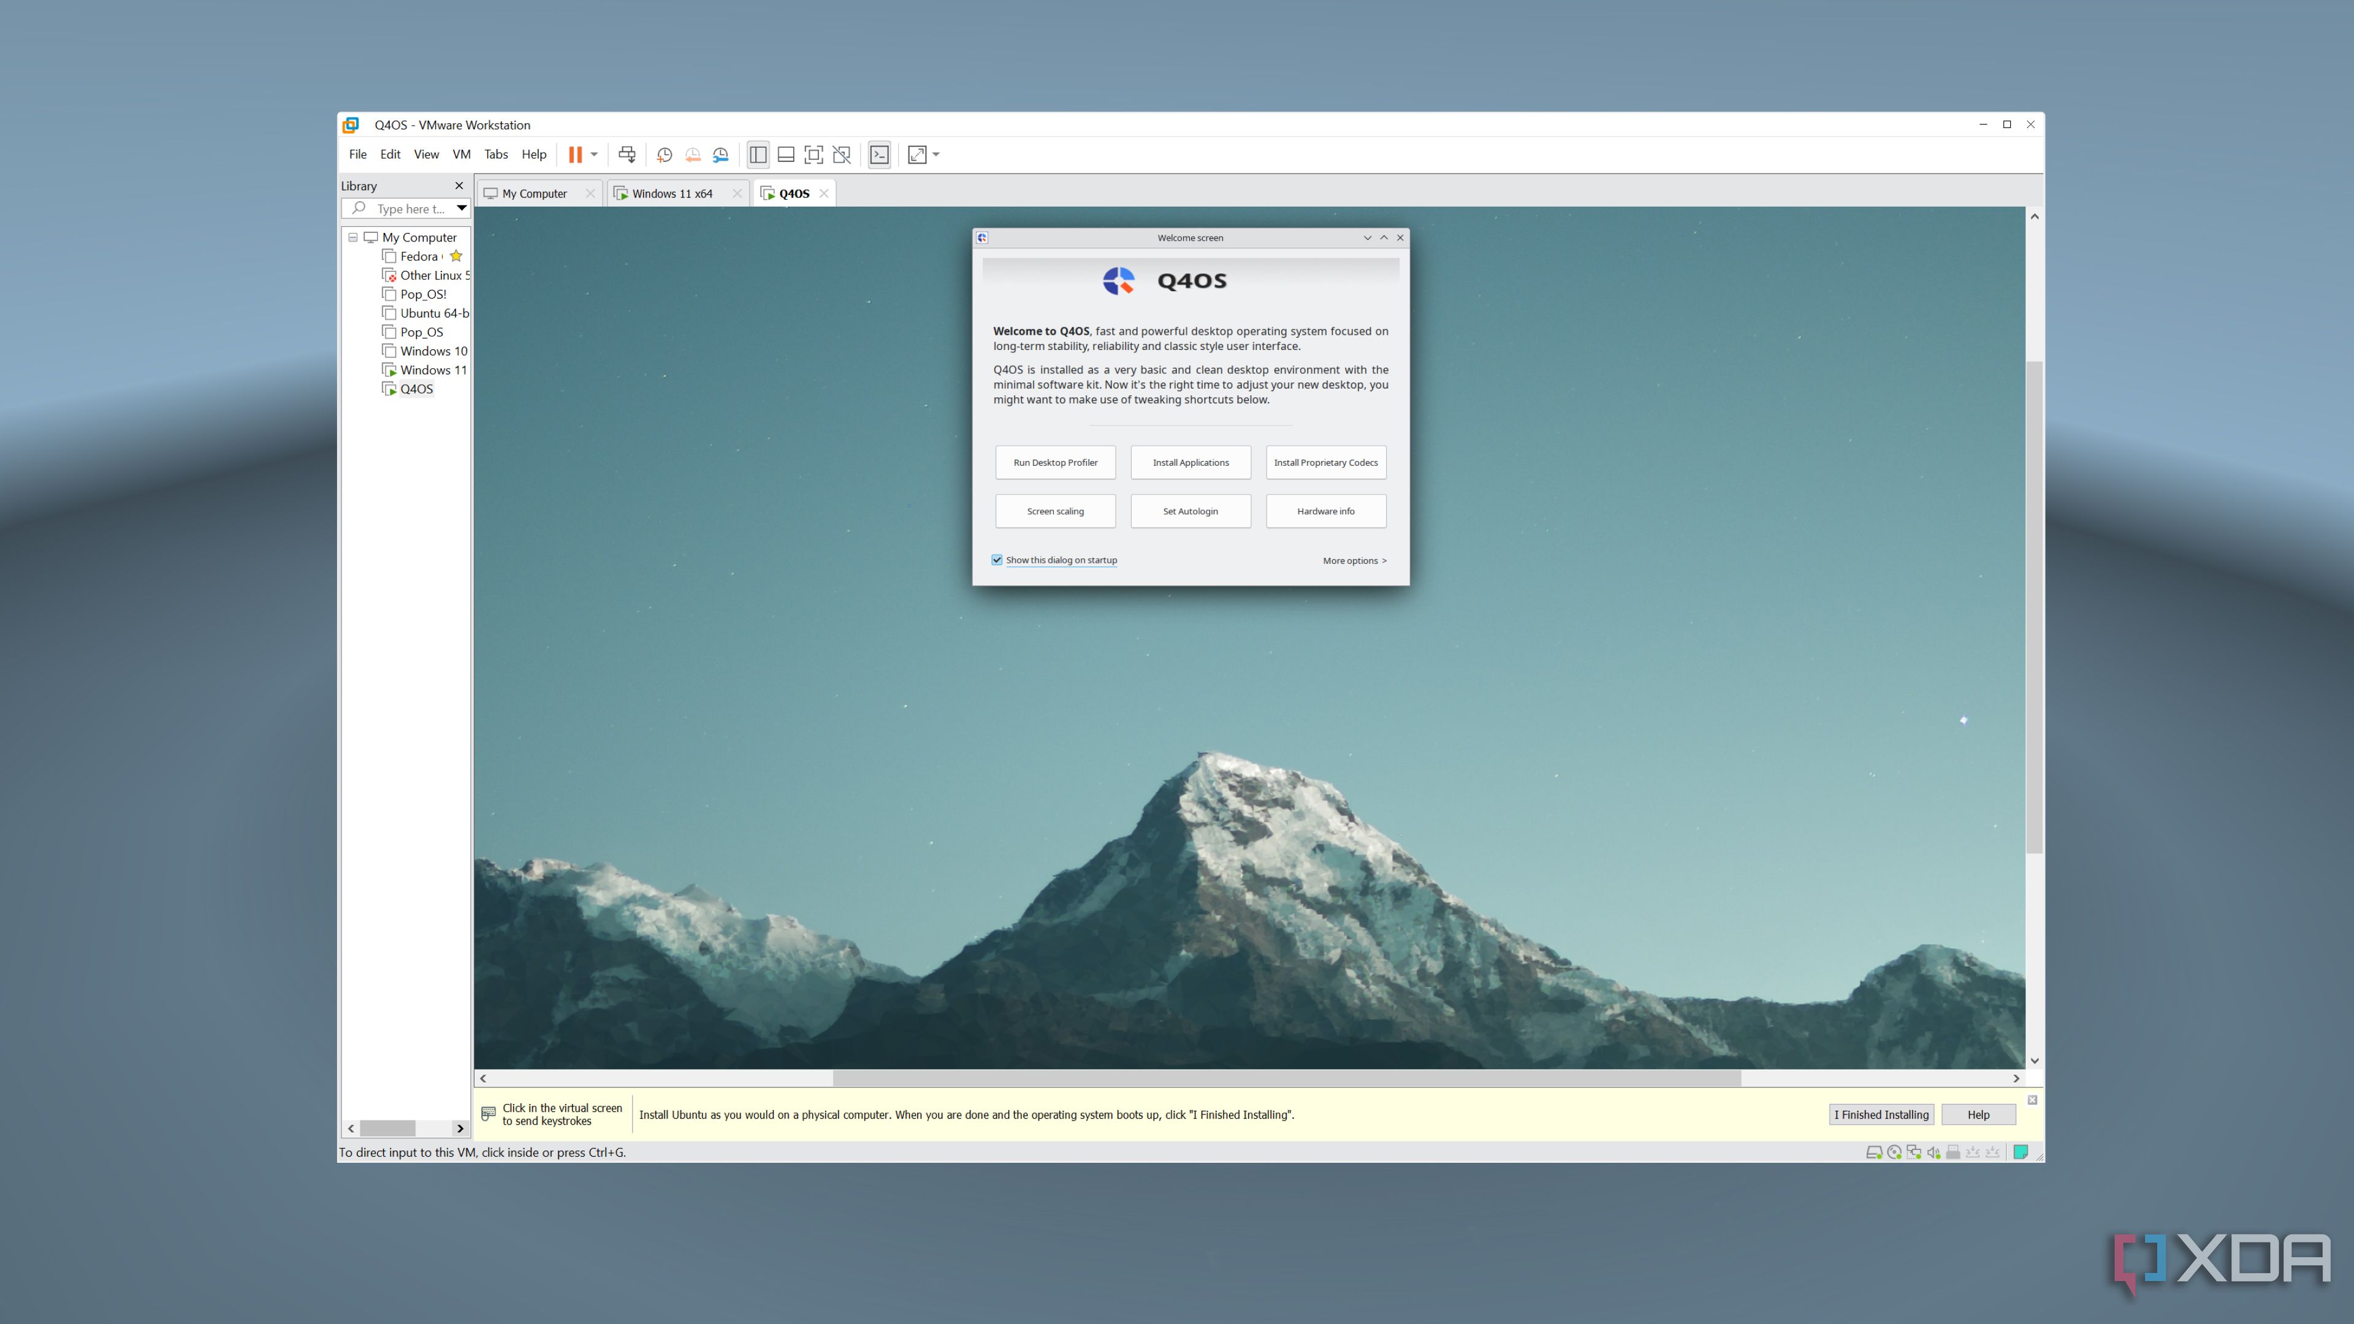2354x1324 pixels.
Task: Close the Windows 11 x64 tab
Action: pos(737,194)
